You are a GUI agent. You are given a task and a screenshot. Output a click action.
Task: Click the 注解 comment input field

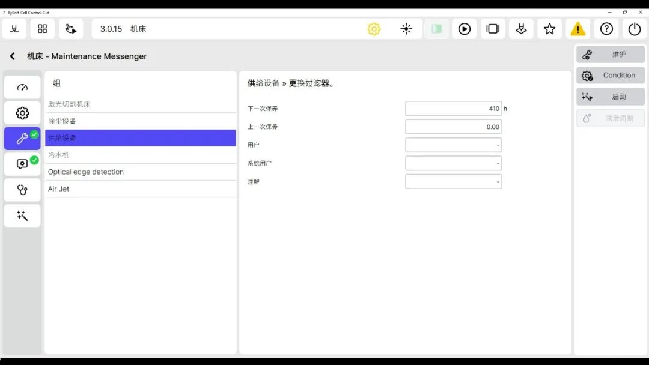tap(453, 181)
